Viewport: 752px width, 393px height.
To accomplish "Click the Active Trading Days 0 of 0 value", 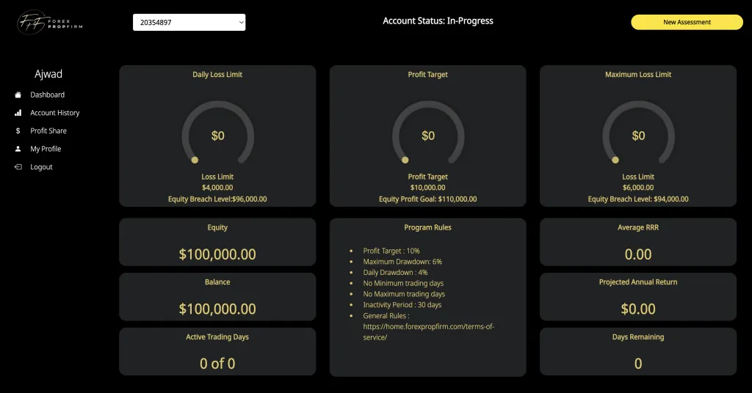I will 217,364.
